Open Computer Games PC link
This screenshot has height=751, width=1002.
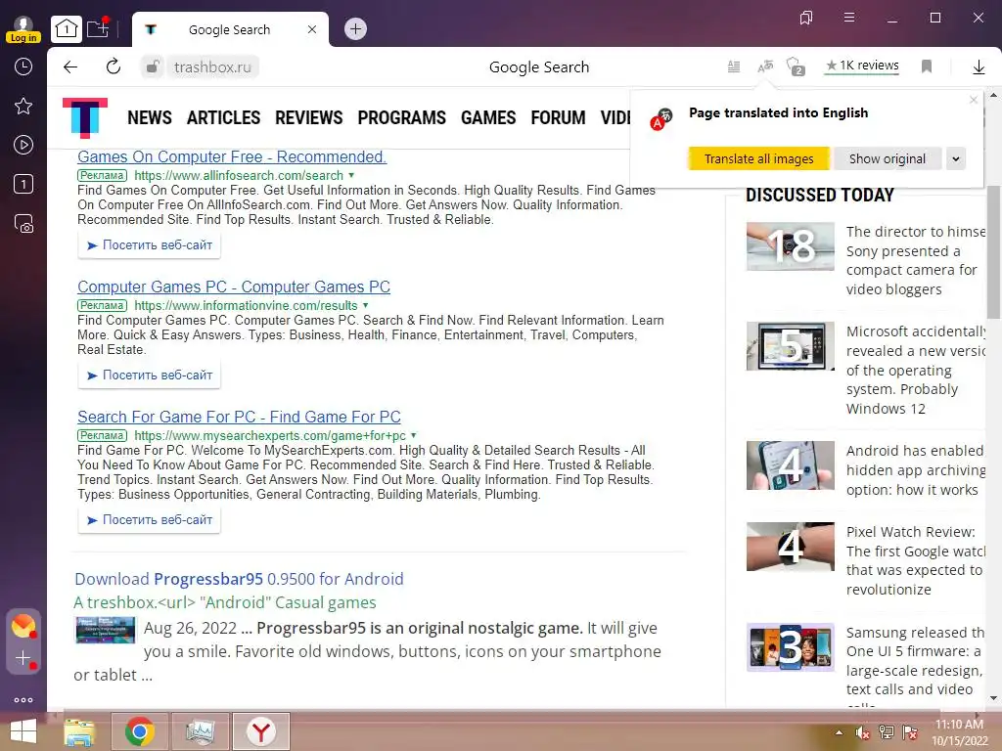pos(234,287)
